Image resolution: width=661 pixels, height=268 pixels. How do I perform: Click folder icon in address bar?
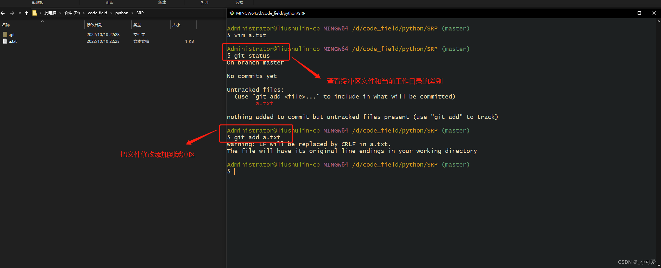34,13
